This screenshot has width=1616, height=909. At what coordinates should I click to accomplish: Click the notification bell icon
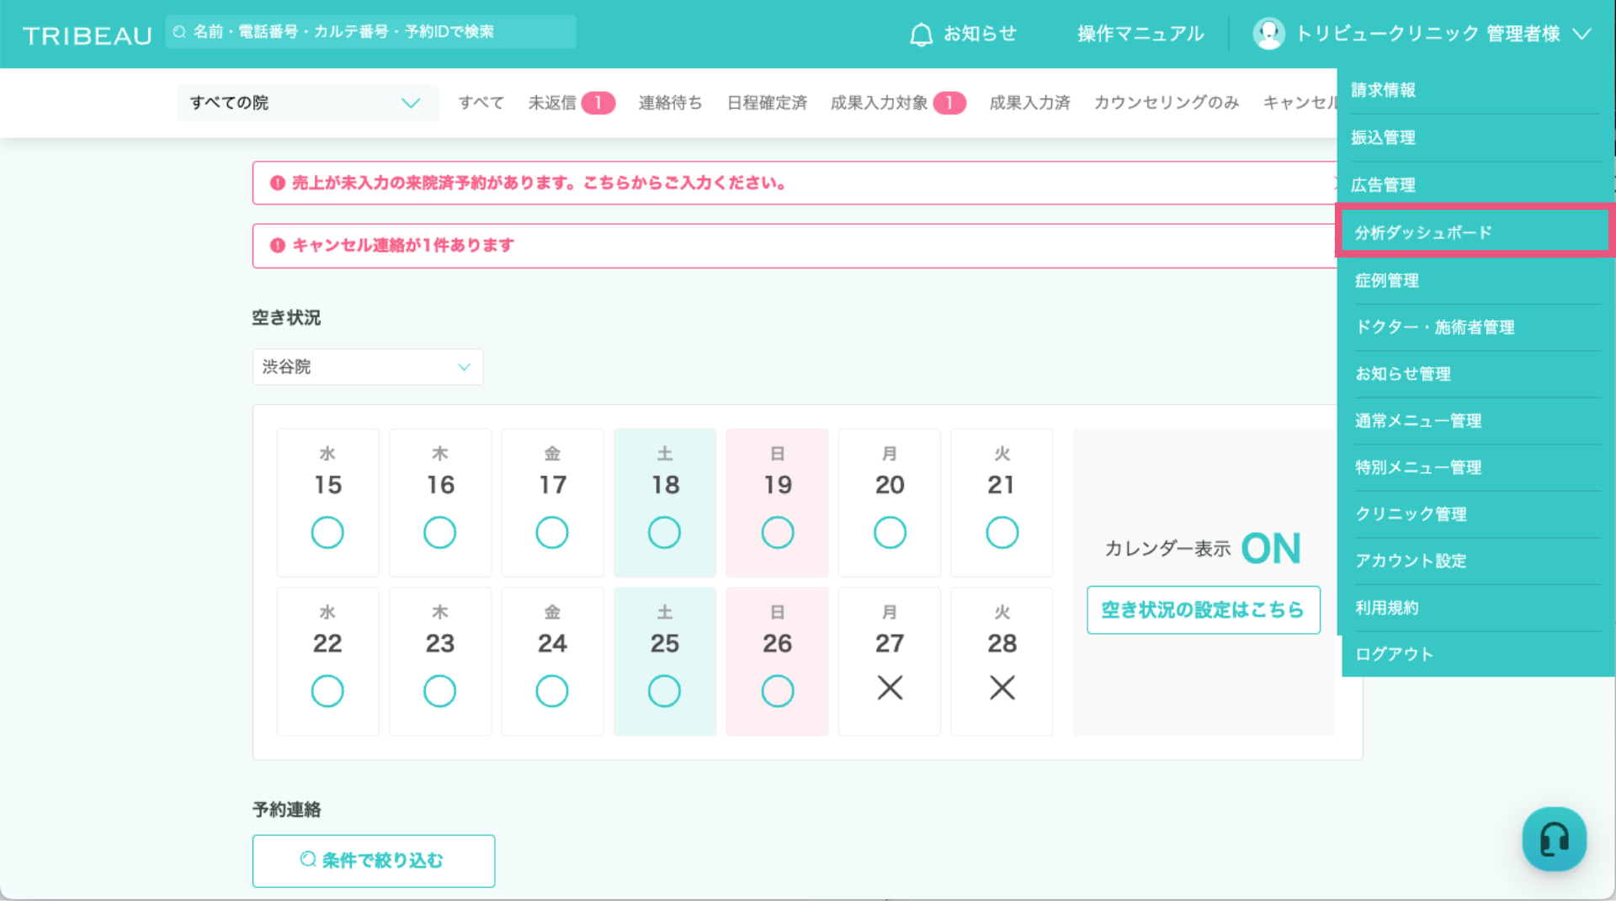point(921,35)
